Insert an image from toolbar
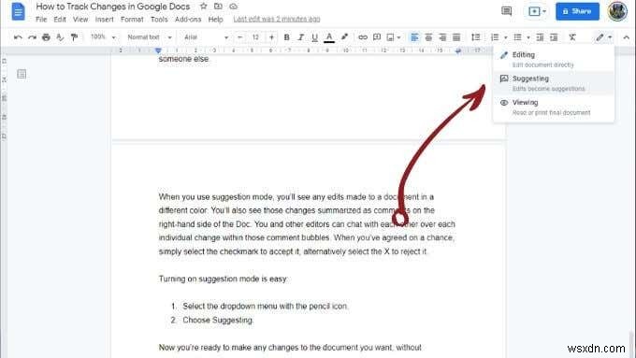This screenshot has width=636, height=358. 390,37
